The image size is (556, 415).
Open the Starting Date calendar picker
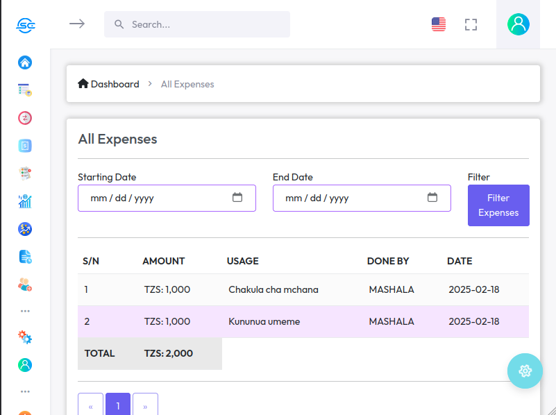click(237, 198)
